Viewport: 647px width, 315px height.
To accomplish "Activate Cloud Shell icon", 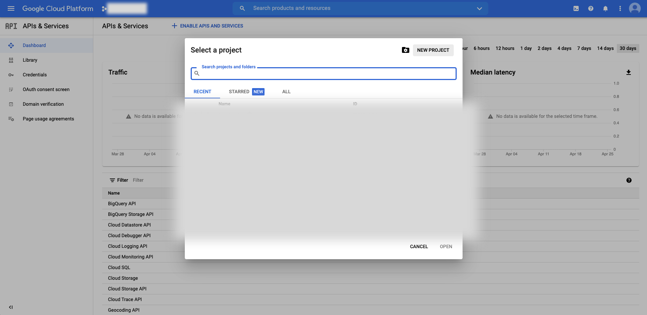I will pyautogui.click(x=576, y=8).
